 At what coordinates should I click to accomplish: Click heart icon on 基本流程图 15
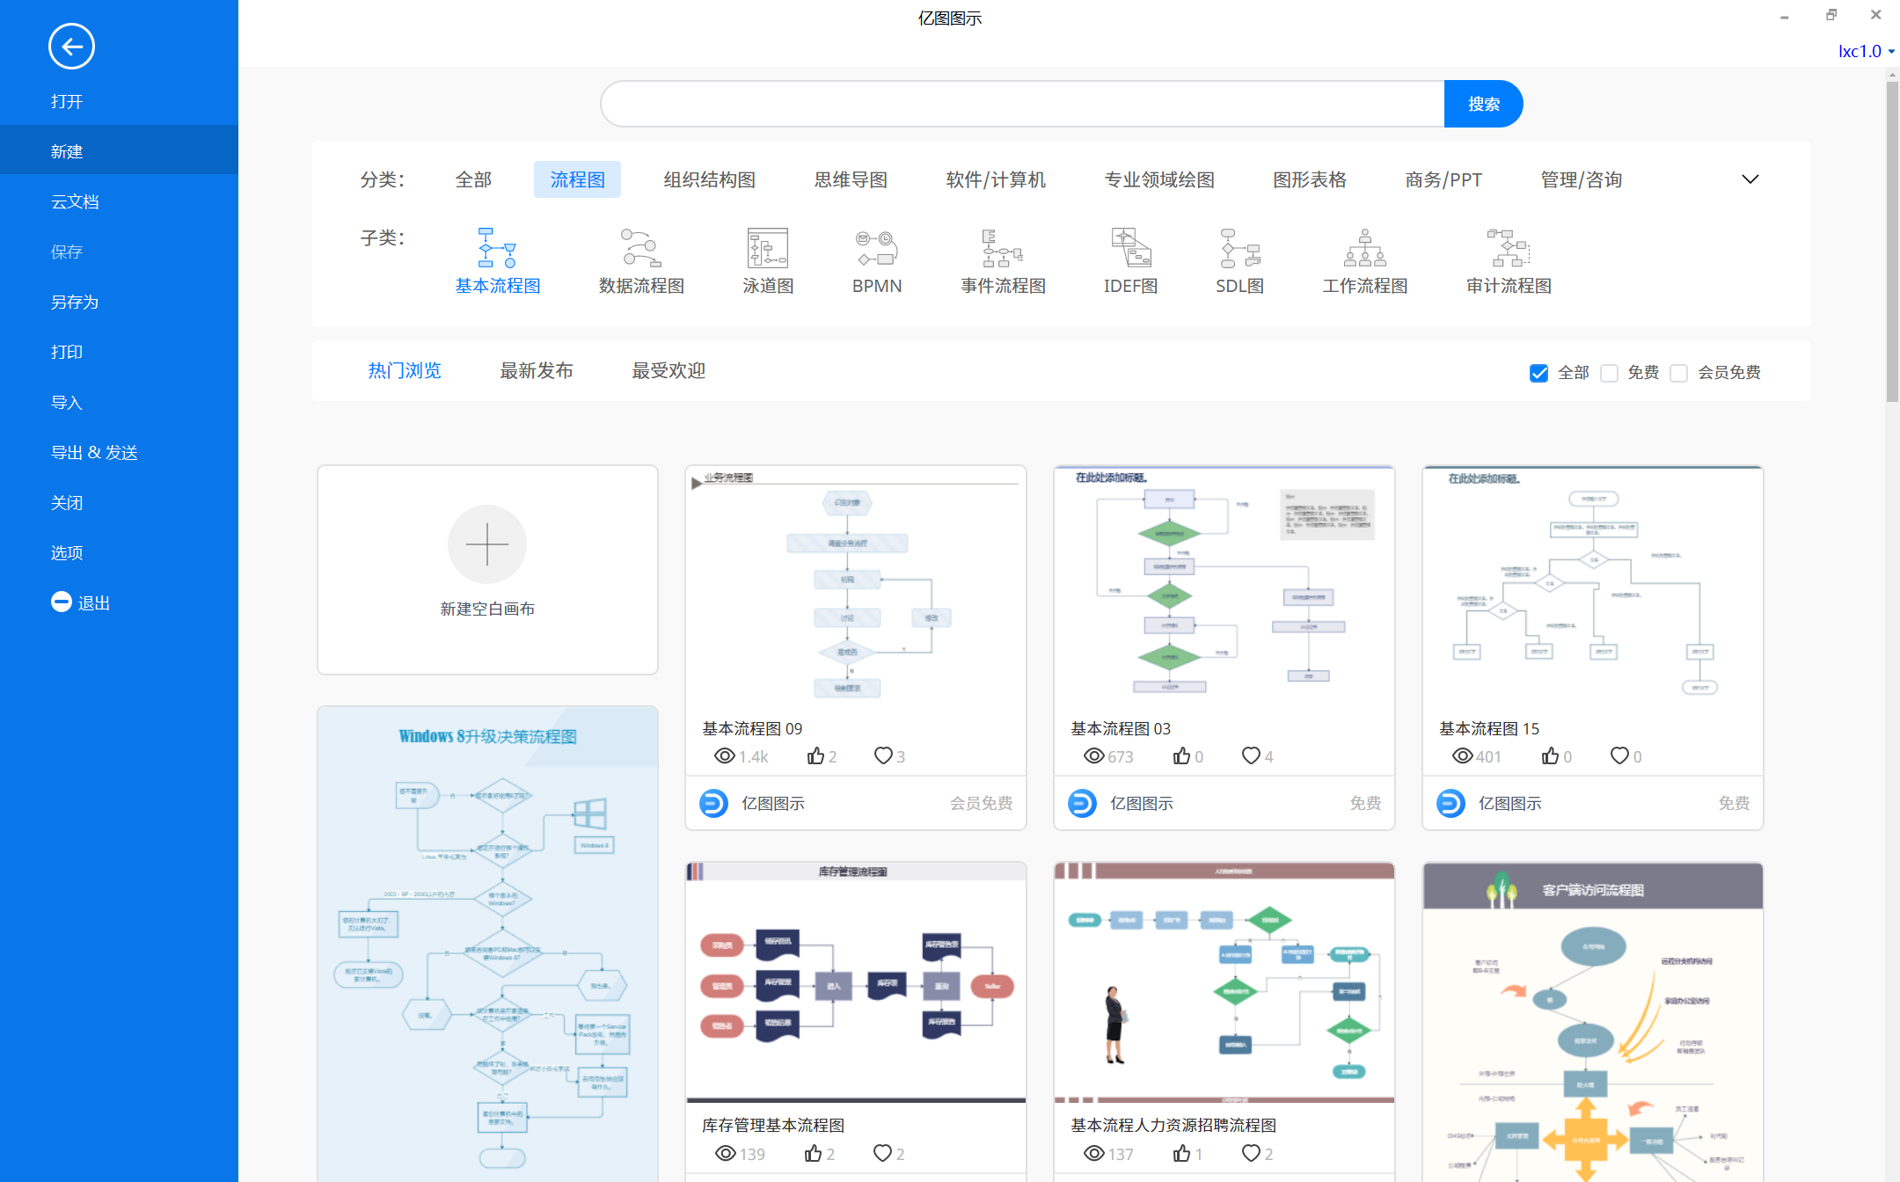click(x=1619, y=755)
